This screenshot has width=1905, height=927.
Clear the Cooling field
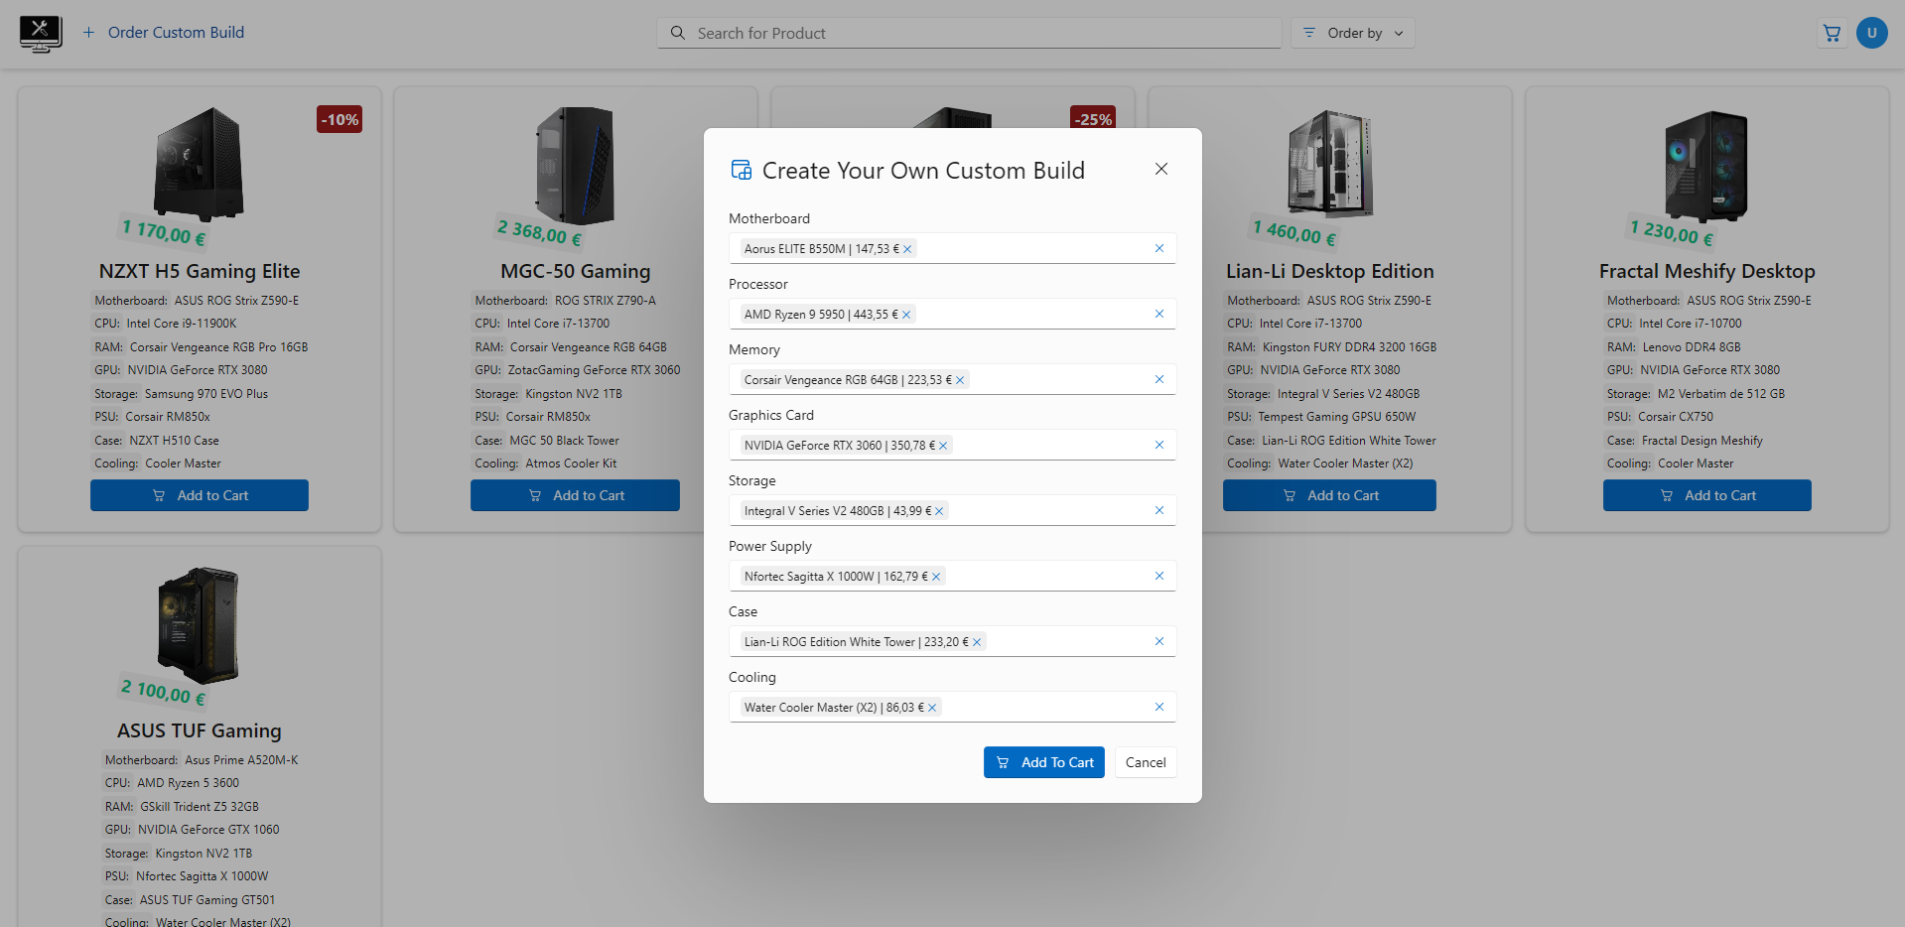click(1159, 707)
